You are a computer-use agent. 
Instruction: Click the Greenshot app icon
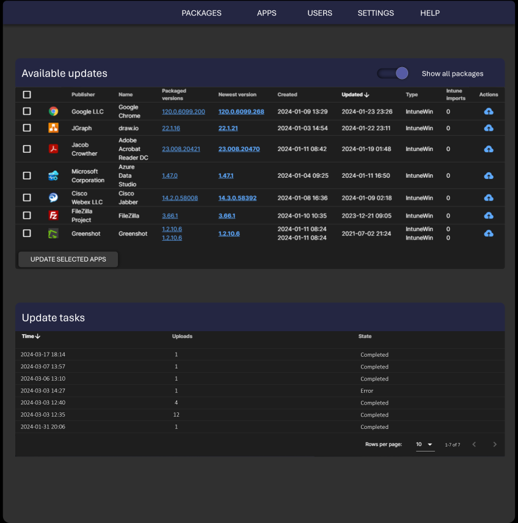(x=53, y=233)
